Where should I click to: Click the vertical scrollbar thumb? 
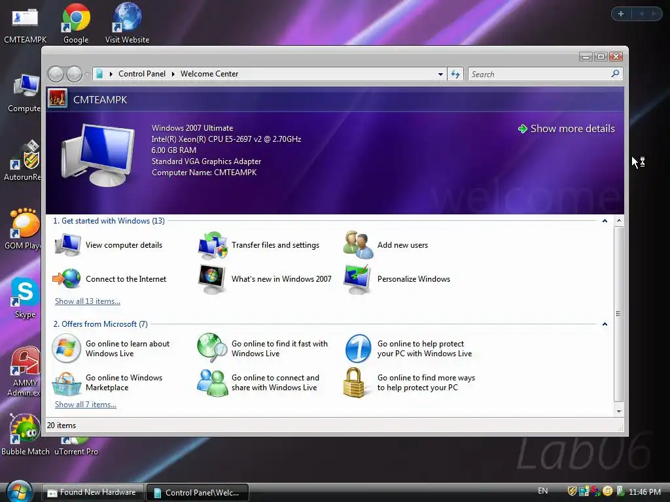tap(618, 314)
